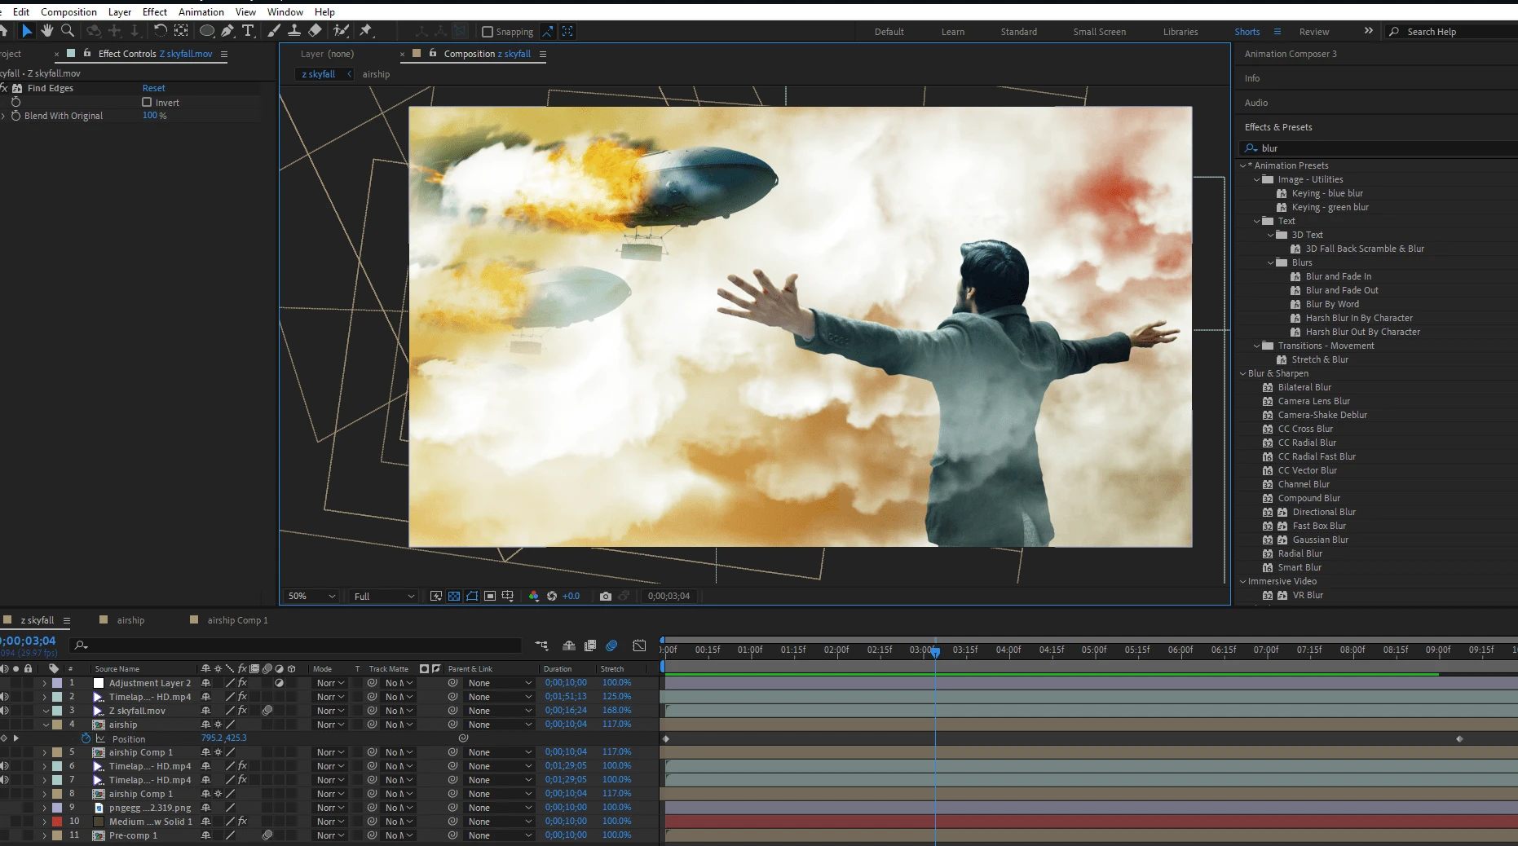
Task: Select the Rotation tool
Action: pos(160,31)
